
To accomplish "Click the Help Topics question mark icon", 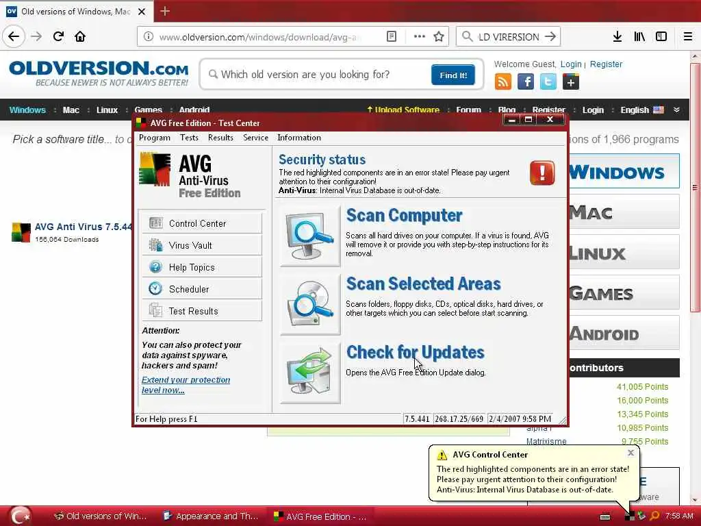I will tap(155, 266).
